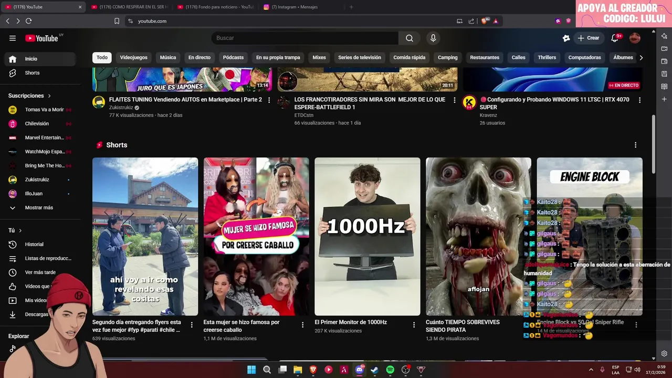The height and width of the screenshot is (378, 672).
Task: Click the share page icon in address bar
Action: 471,21
